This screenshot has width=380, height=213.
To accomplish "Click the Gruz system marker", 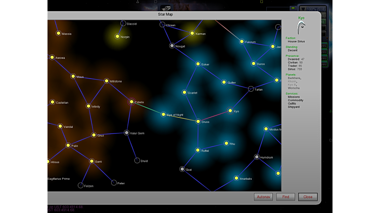I will click(x=93, y=135).
